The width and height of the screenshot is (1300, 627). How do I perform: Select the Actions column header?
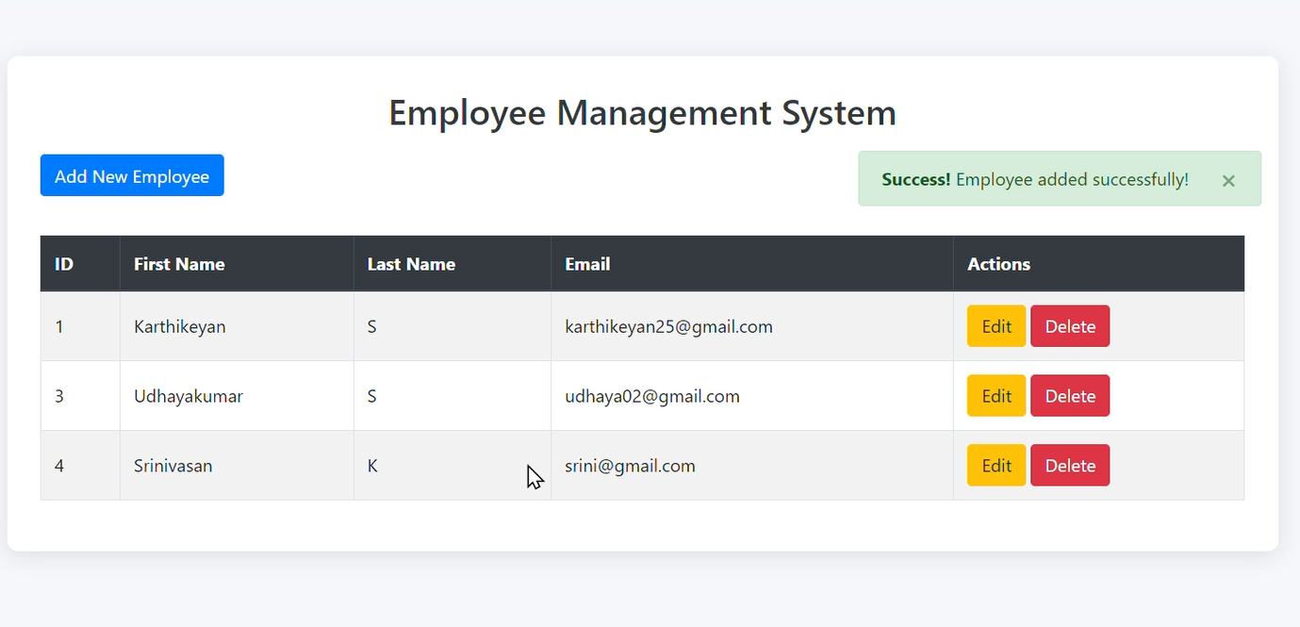click(998, 263)
